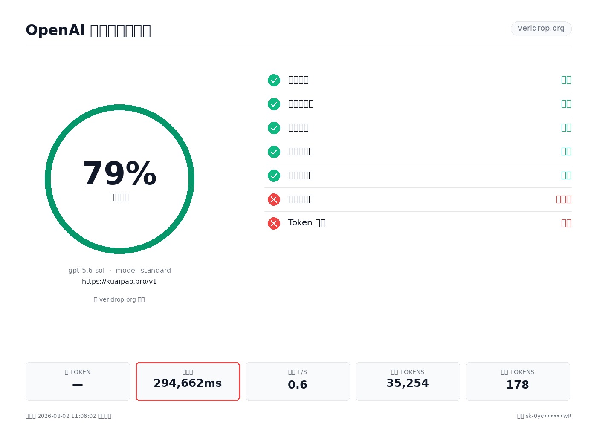Click the last green checkmark before red icons
This screenshot has height=426, width=597.
(274, 176)
